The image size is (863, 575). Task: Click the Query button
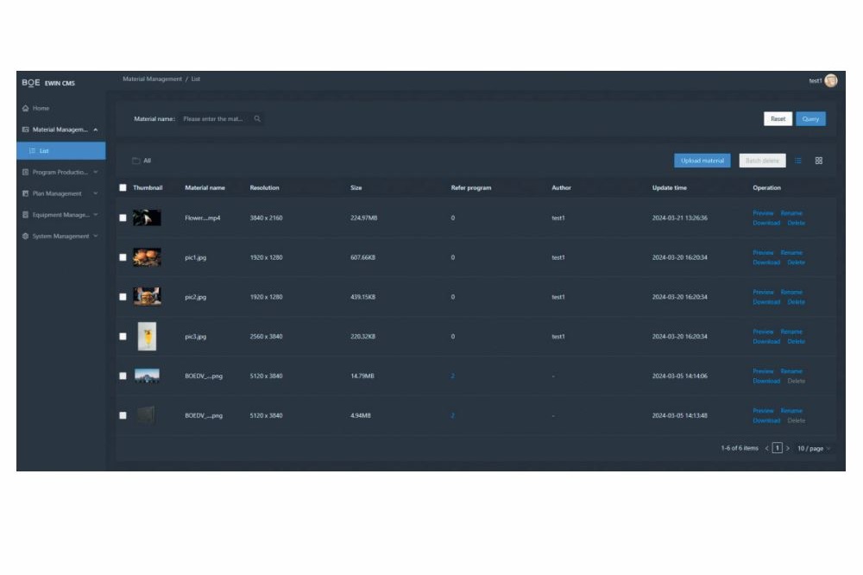pyautogui.click(x=810, y=119)
